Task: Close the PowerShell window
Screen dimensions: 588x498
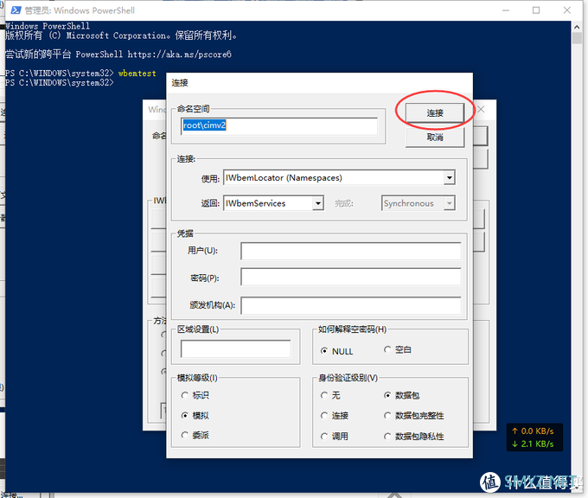Action: click(567, 10)
